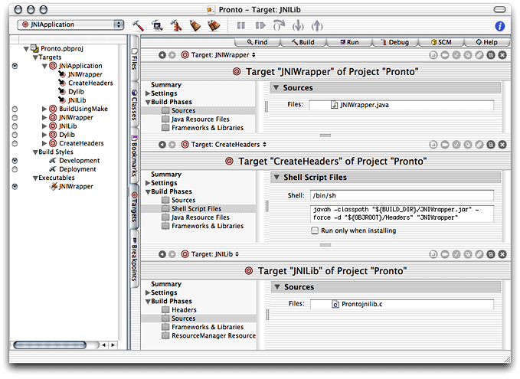Viewport: 520px width, 379px height.
Task: Click the Shell field containing /bin/sh
Action: [x=401, y=196]
